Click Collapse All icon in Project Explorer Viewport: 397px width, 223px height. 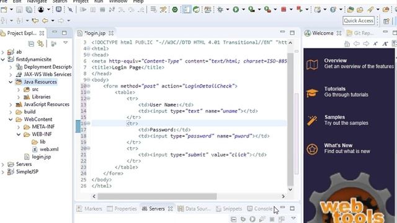pos(31,43)
